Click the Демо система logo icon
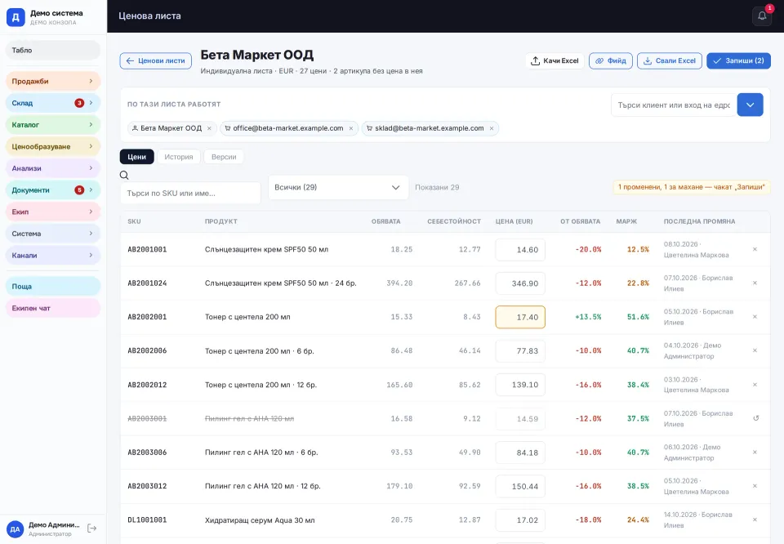Viewport: 784px width, 544px height. (16, 17)
